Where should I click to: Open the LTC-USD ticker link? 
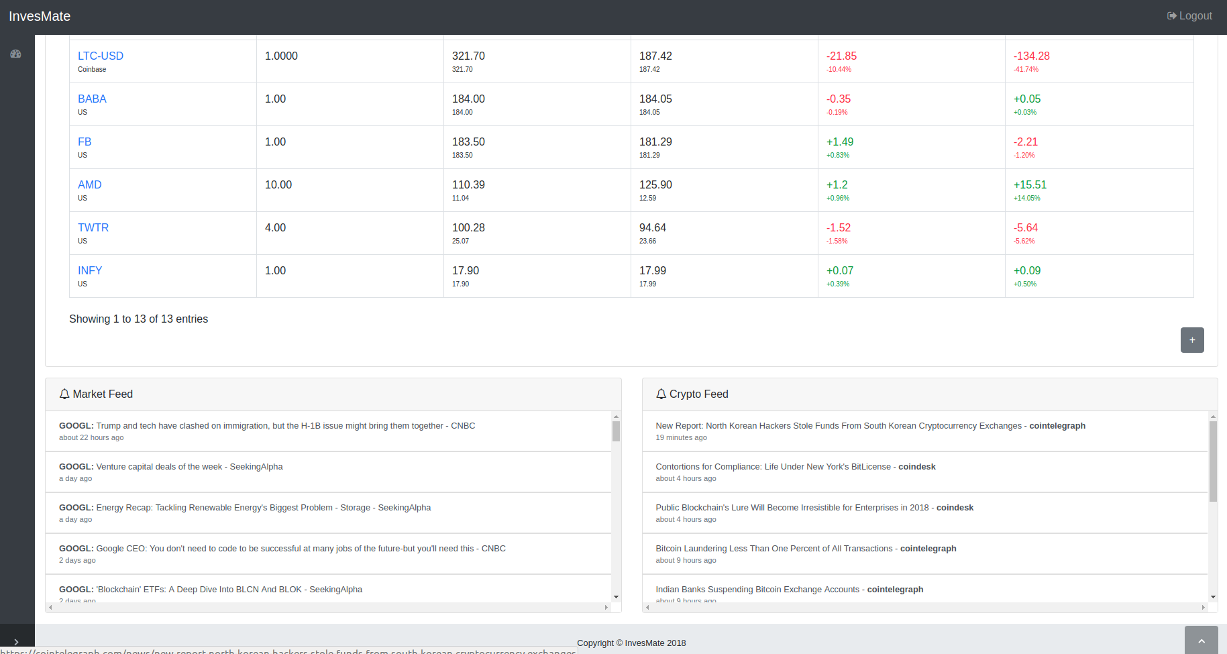tap(101, 56)
